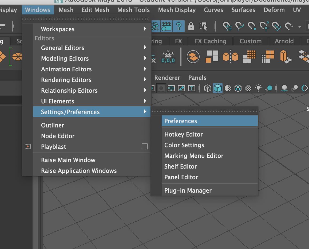Click the Maya help question mark icon

coord(178,26)
